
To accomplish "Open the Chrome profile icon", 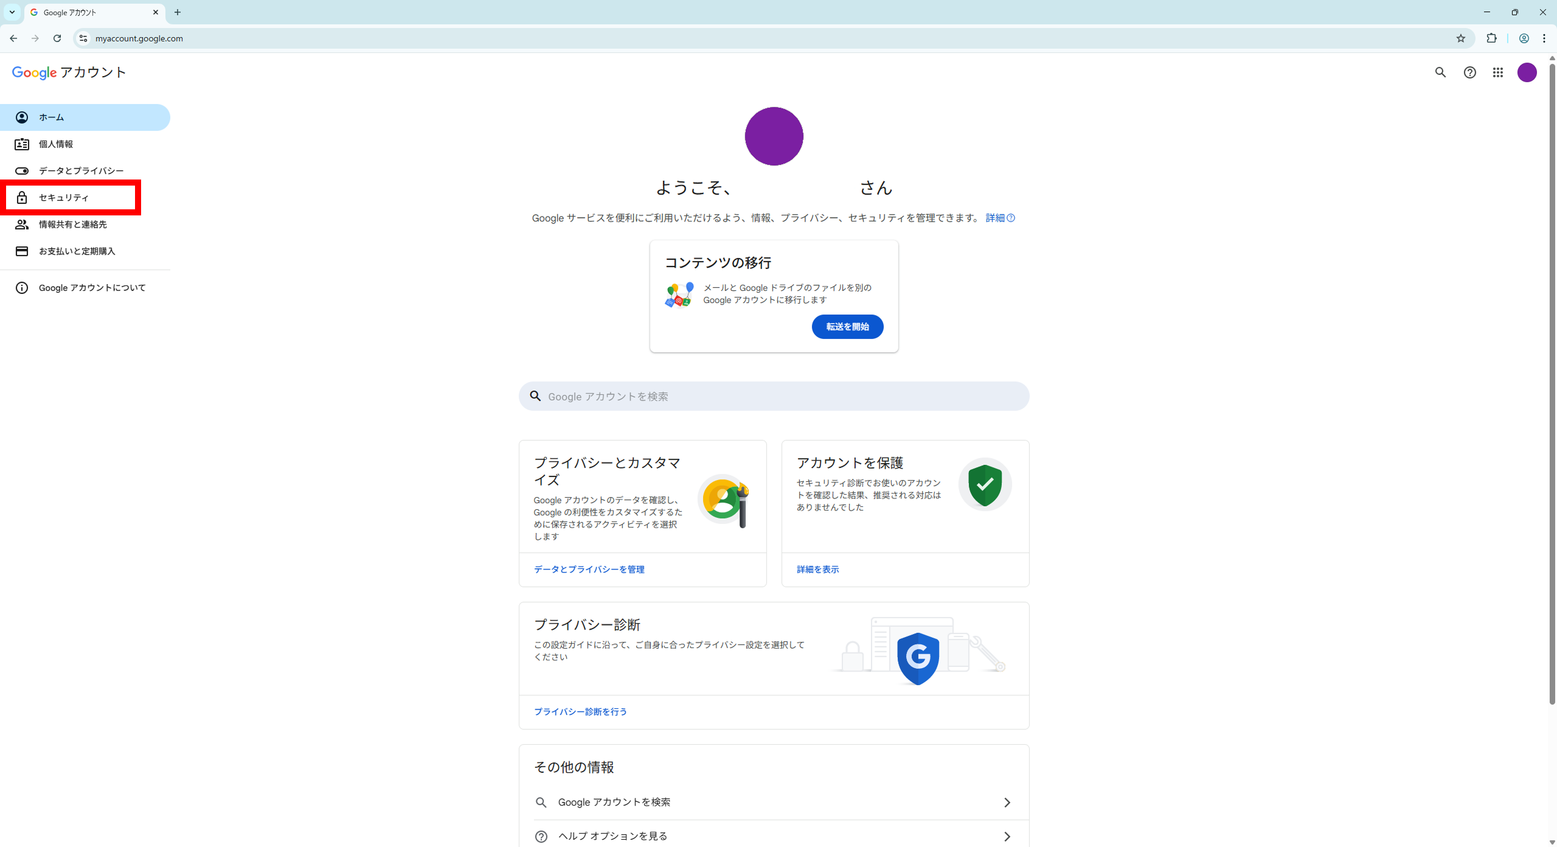I will pyautogui.click(x=1524, y=38).
